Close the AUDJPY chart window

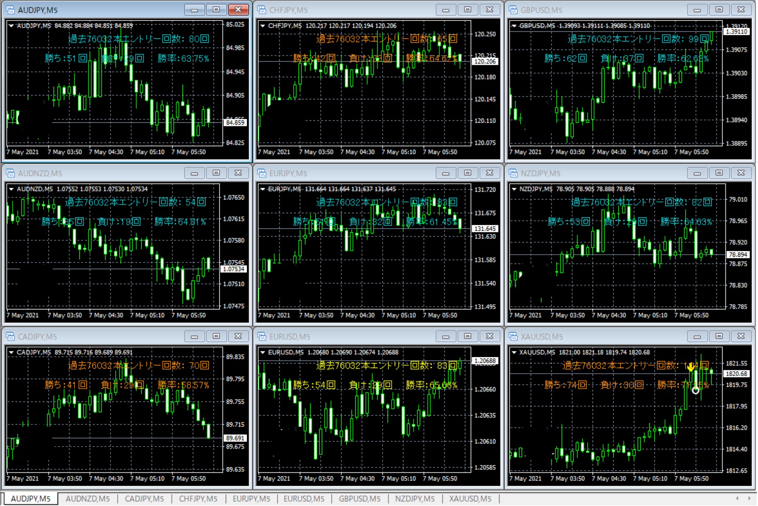click(x=238, y=9)
